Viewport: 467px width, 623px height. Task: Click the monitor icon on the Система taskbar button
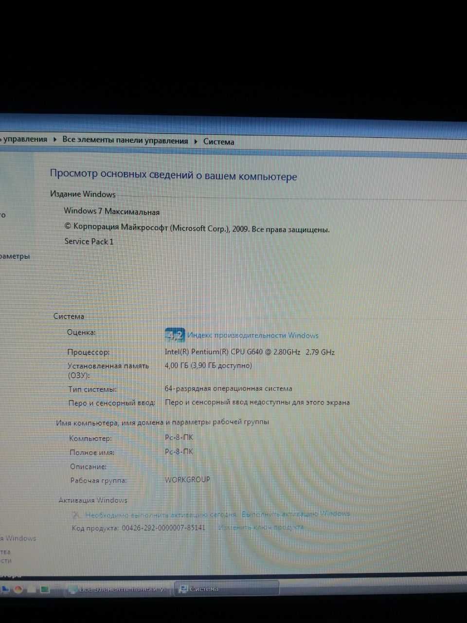[183, 589]
